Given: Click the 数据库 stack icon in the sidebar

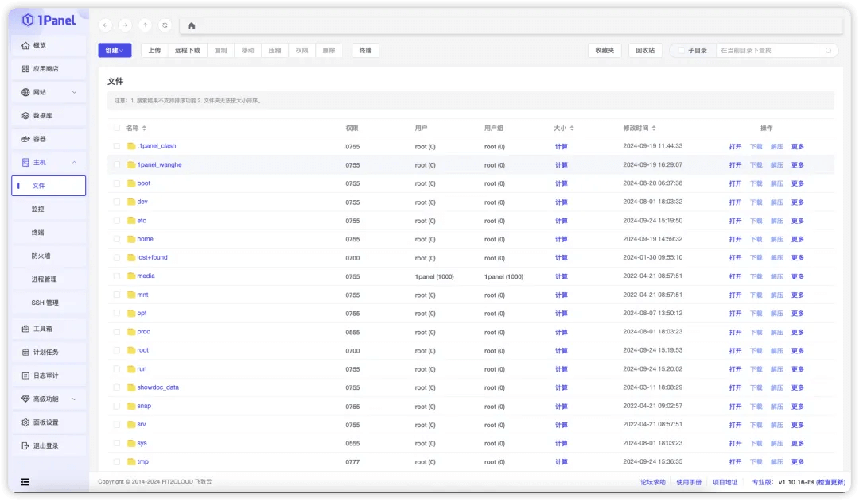Looking at the screenshot, I should point(25,115).
